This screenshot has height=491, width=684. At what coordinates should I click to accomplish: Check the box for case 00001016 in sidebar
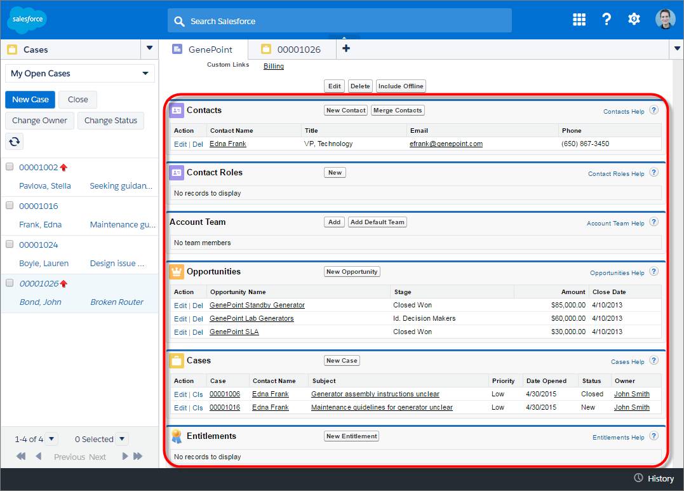pos(9,206)
